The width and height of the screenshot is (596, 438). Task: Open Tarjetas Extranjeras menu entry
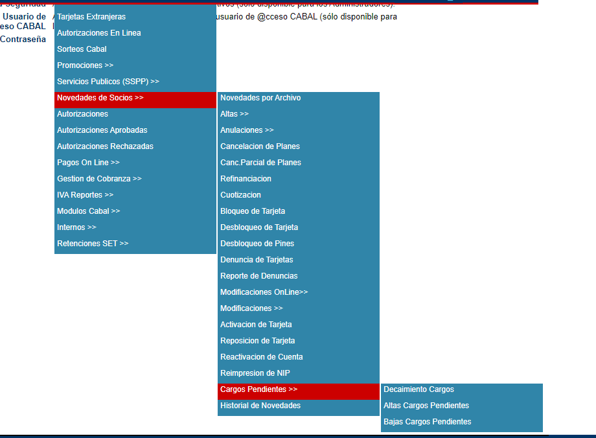(x=91, y=17)
